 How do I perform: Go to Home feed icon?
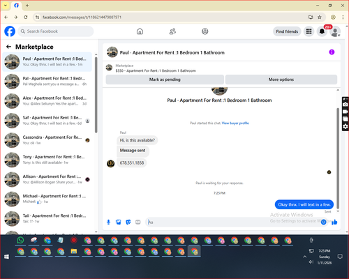click(x=140, y=31)
